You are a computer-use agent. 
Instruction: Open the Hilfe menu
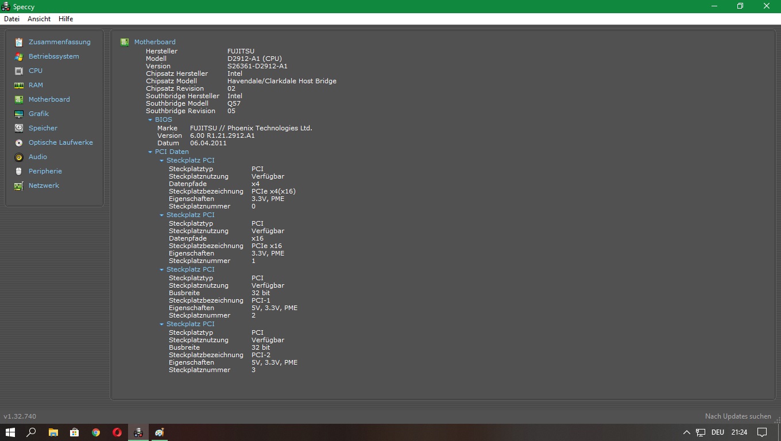click(66, 19)
